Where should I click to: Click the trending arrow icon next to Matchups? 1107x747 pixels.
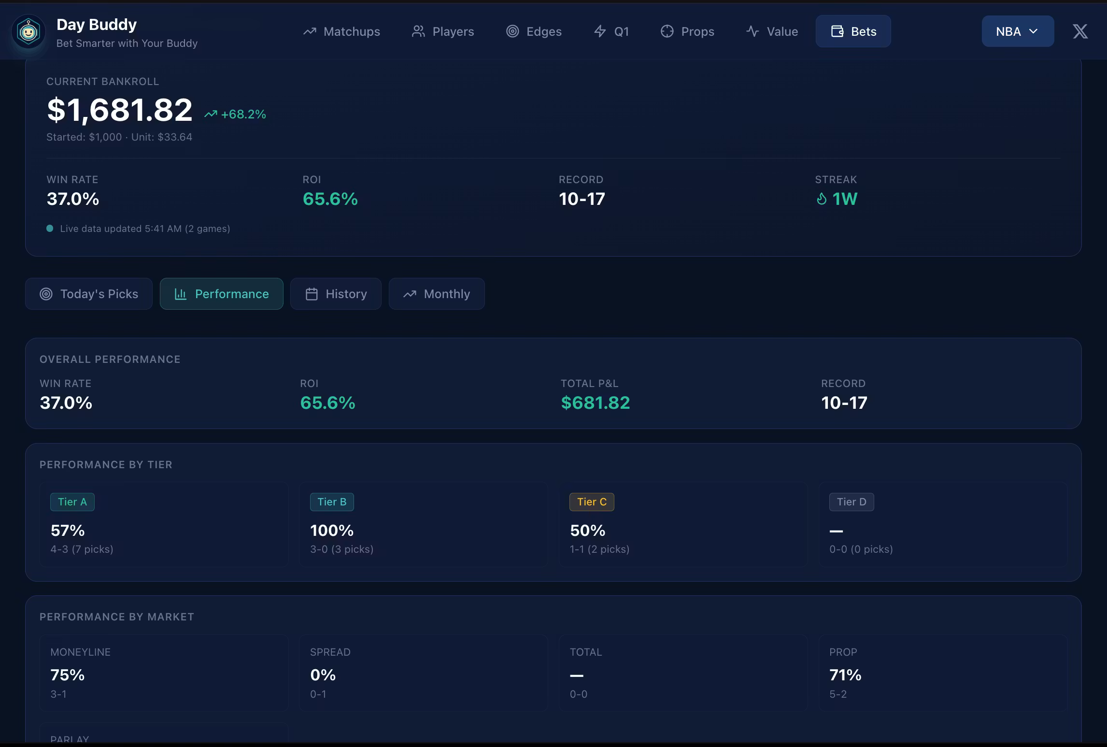310,31
